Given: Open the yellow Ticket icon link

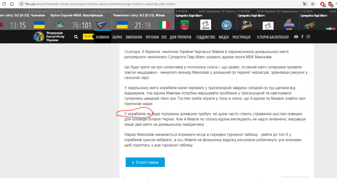Looking at the screenshot, I should [x=88, y=37].
